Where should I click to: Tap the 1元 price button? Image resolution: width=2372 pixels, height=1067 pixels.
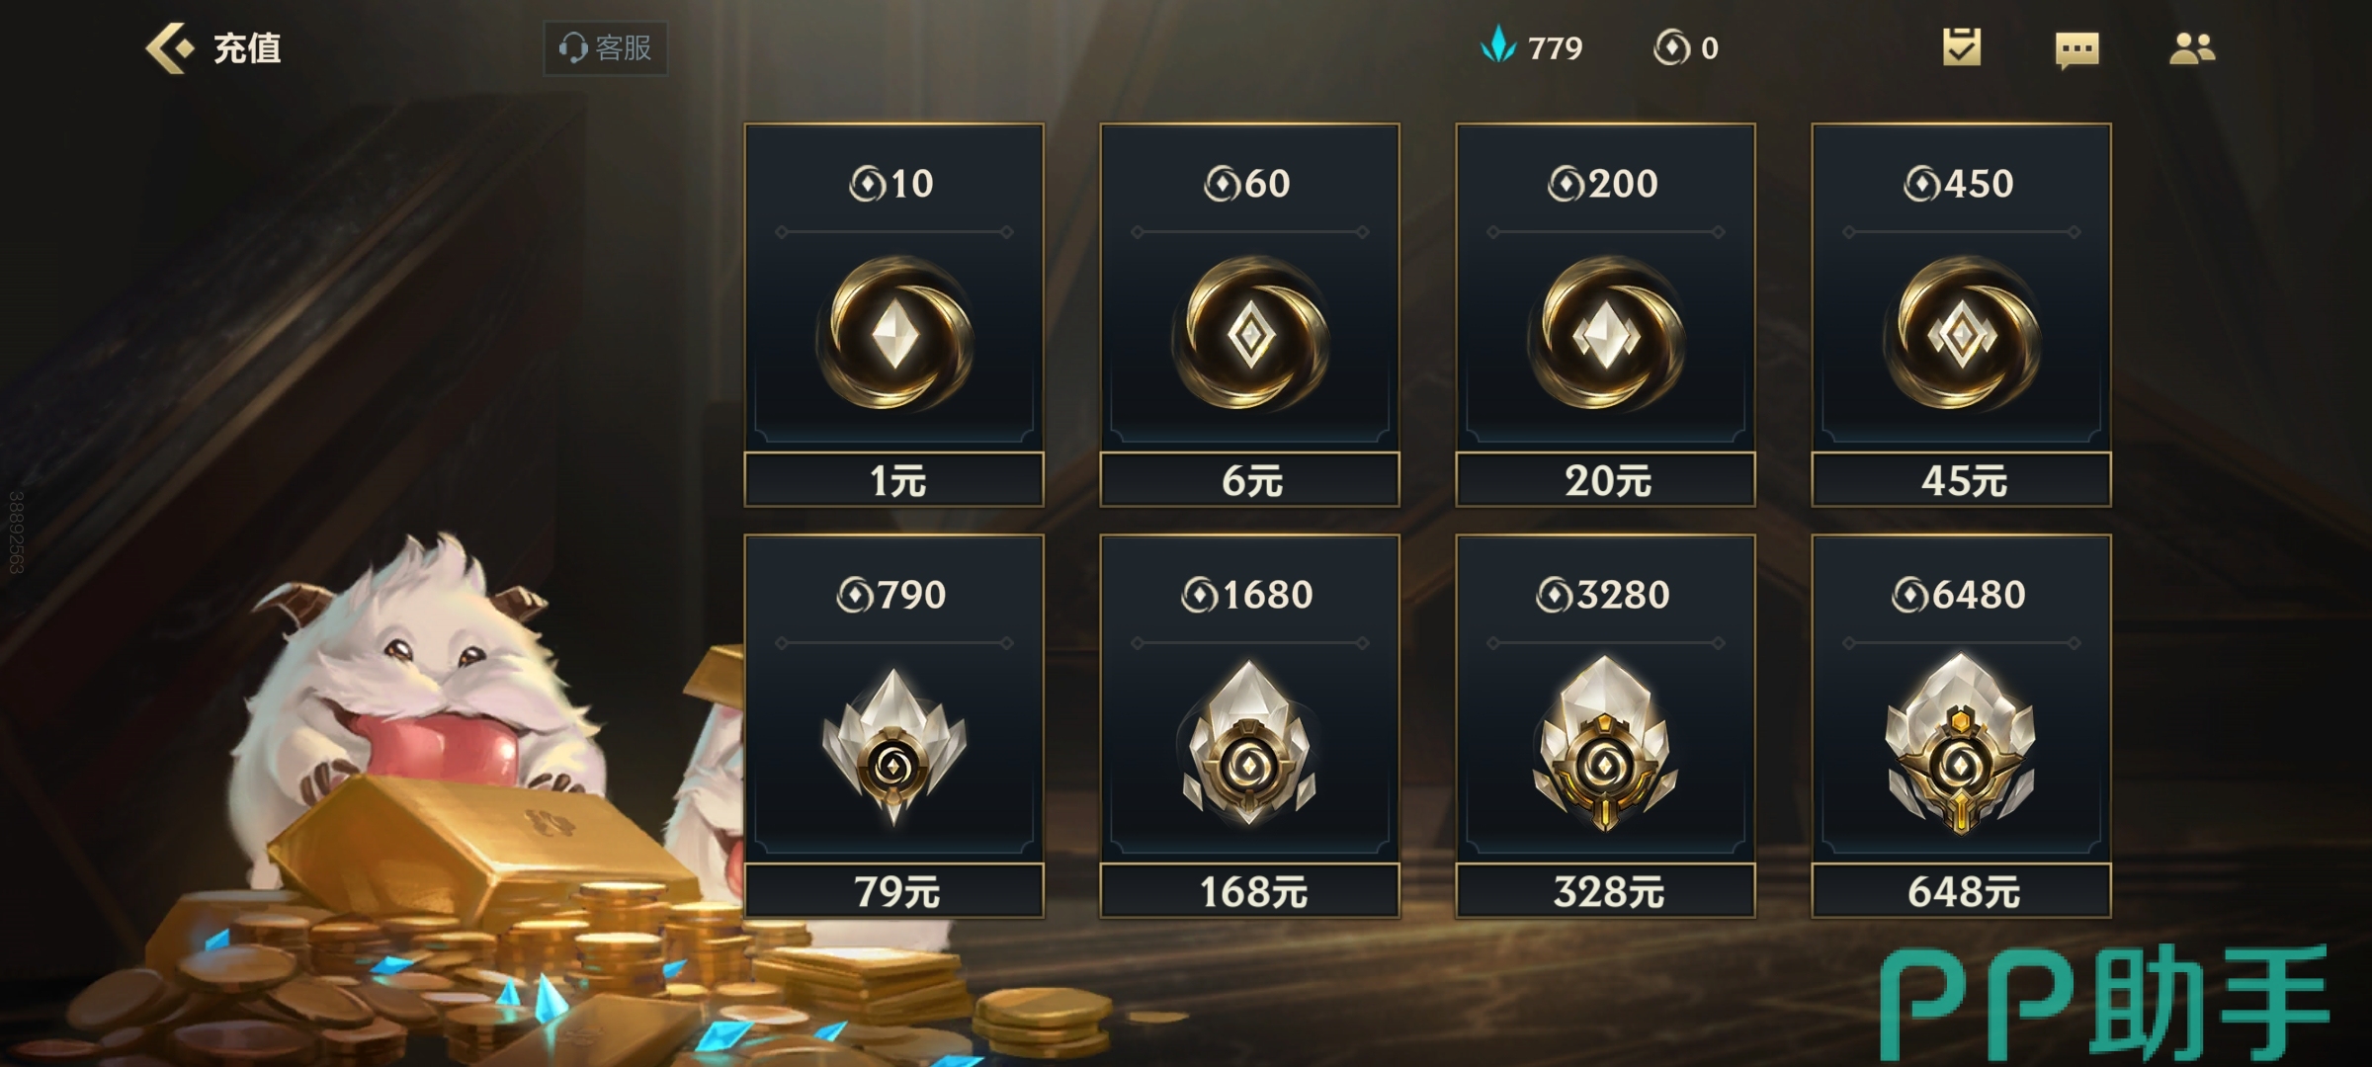[894, 480]
